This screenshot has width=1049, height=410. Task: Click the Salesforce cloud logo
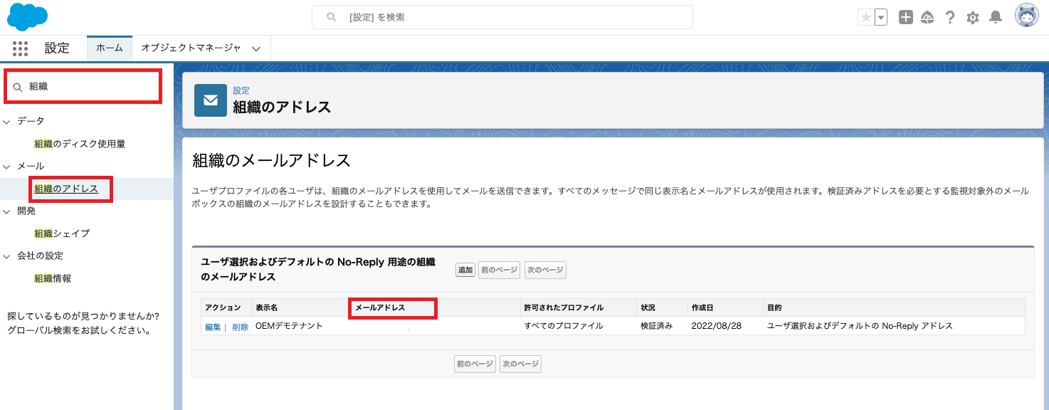[x=27, y=17]
